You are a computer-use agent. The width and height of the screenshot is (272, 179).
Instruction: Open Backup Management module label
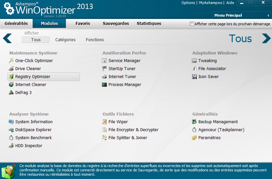tap(218, 122)
